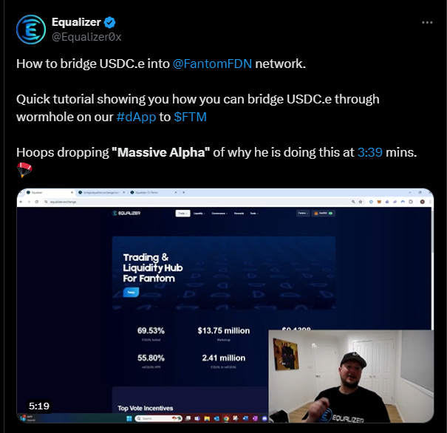Open the Fantom network selector dropdown
This screenshot has width=447, height=433.
303,214
